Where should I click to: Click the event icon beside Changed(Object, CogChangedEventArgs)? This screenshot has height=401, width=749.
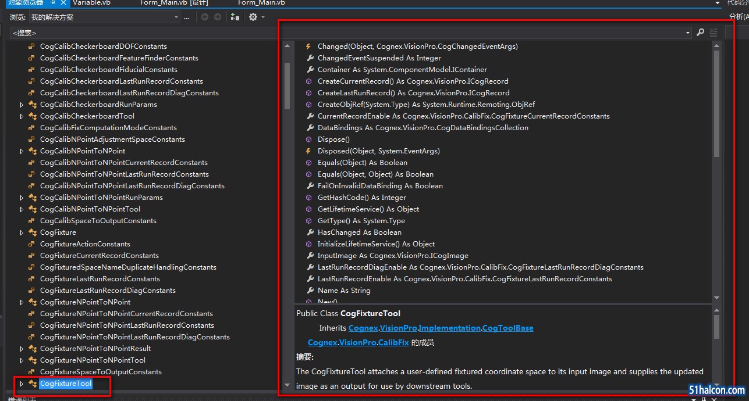pos(308,46)
